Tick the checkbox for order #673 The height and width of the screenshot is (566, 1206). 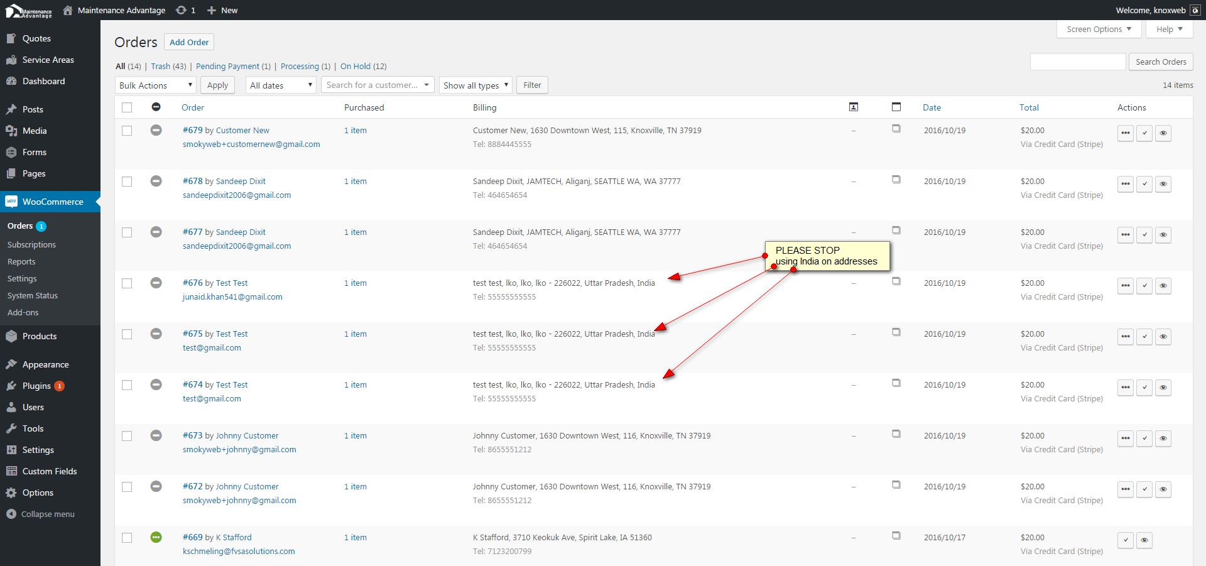[x=127, y=436]
